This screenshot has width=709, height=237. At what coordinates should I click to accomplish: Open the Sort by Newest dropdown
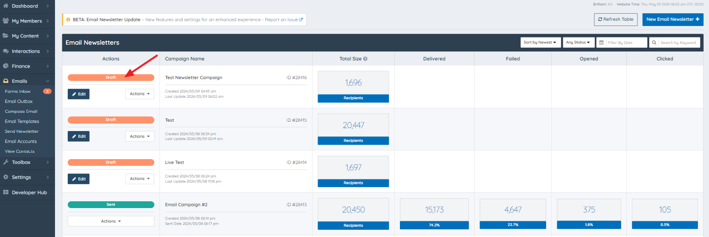[x=540, y=43]
